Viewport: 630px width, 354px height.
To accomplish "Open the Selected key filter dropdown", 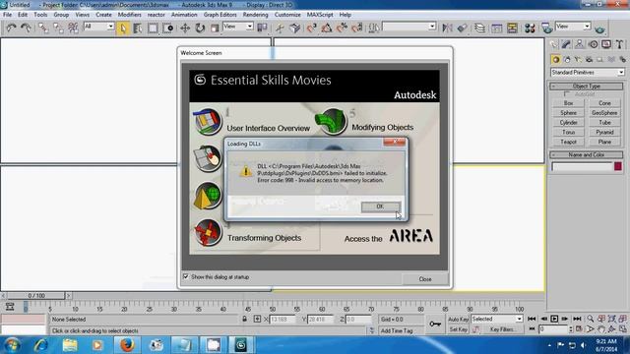I will click(496, 319).
